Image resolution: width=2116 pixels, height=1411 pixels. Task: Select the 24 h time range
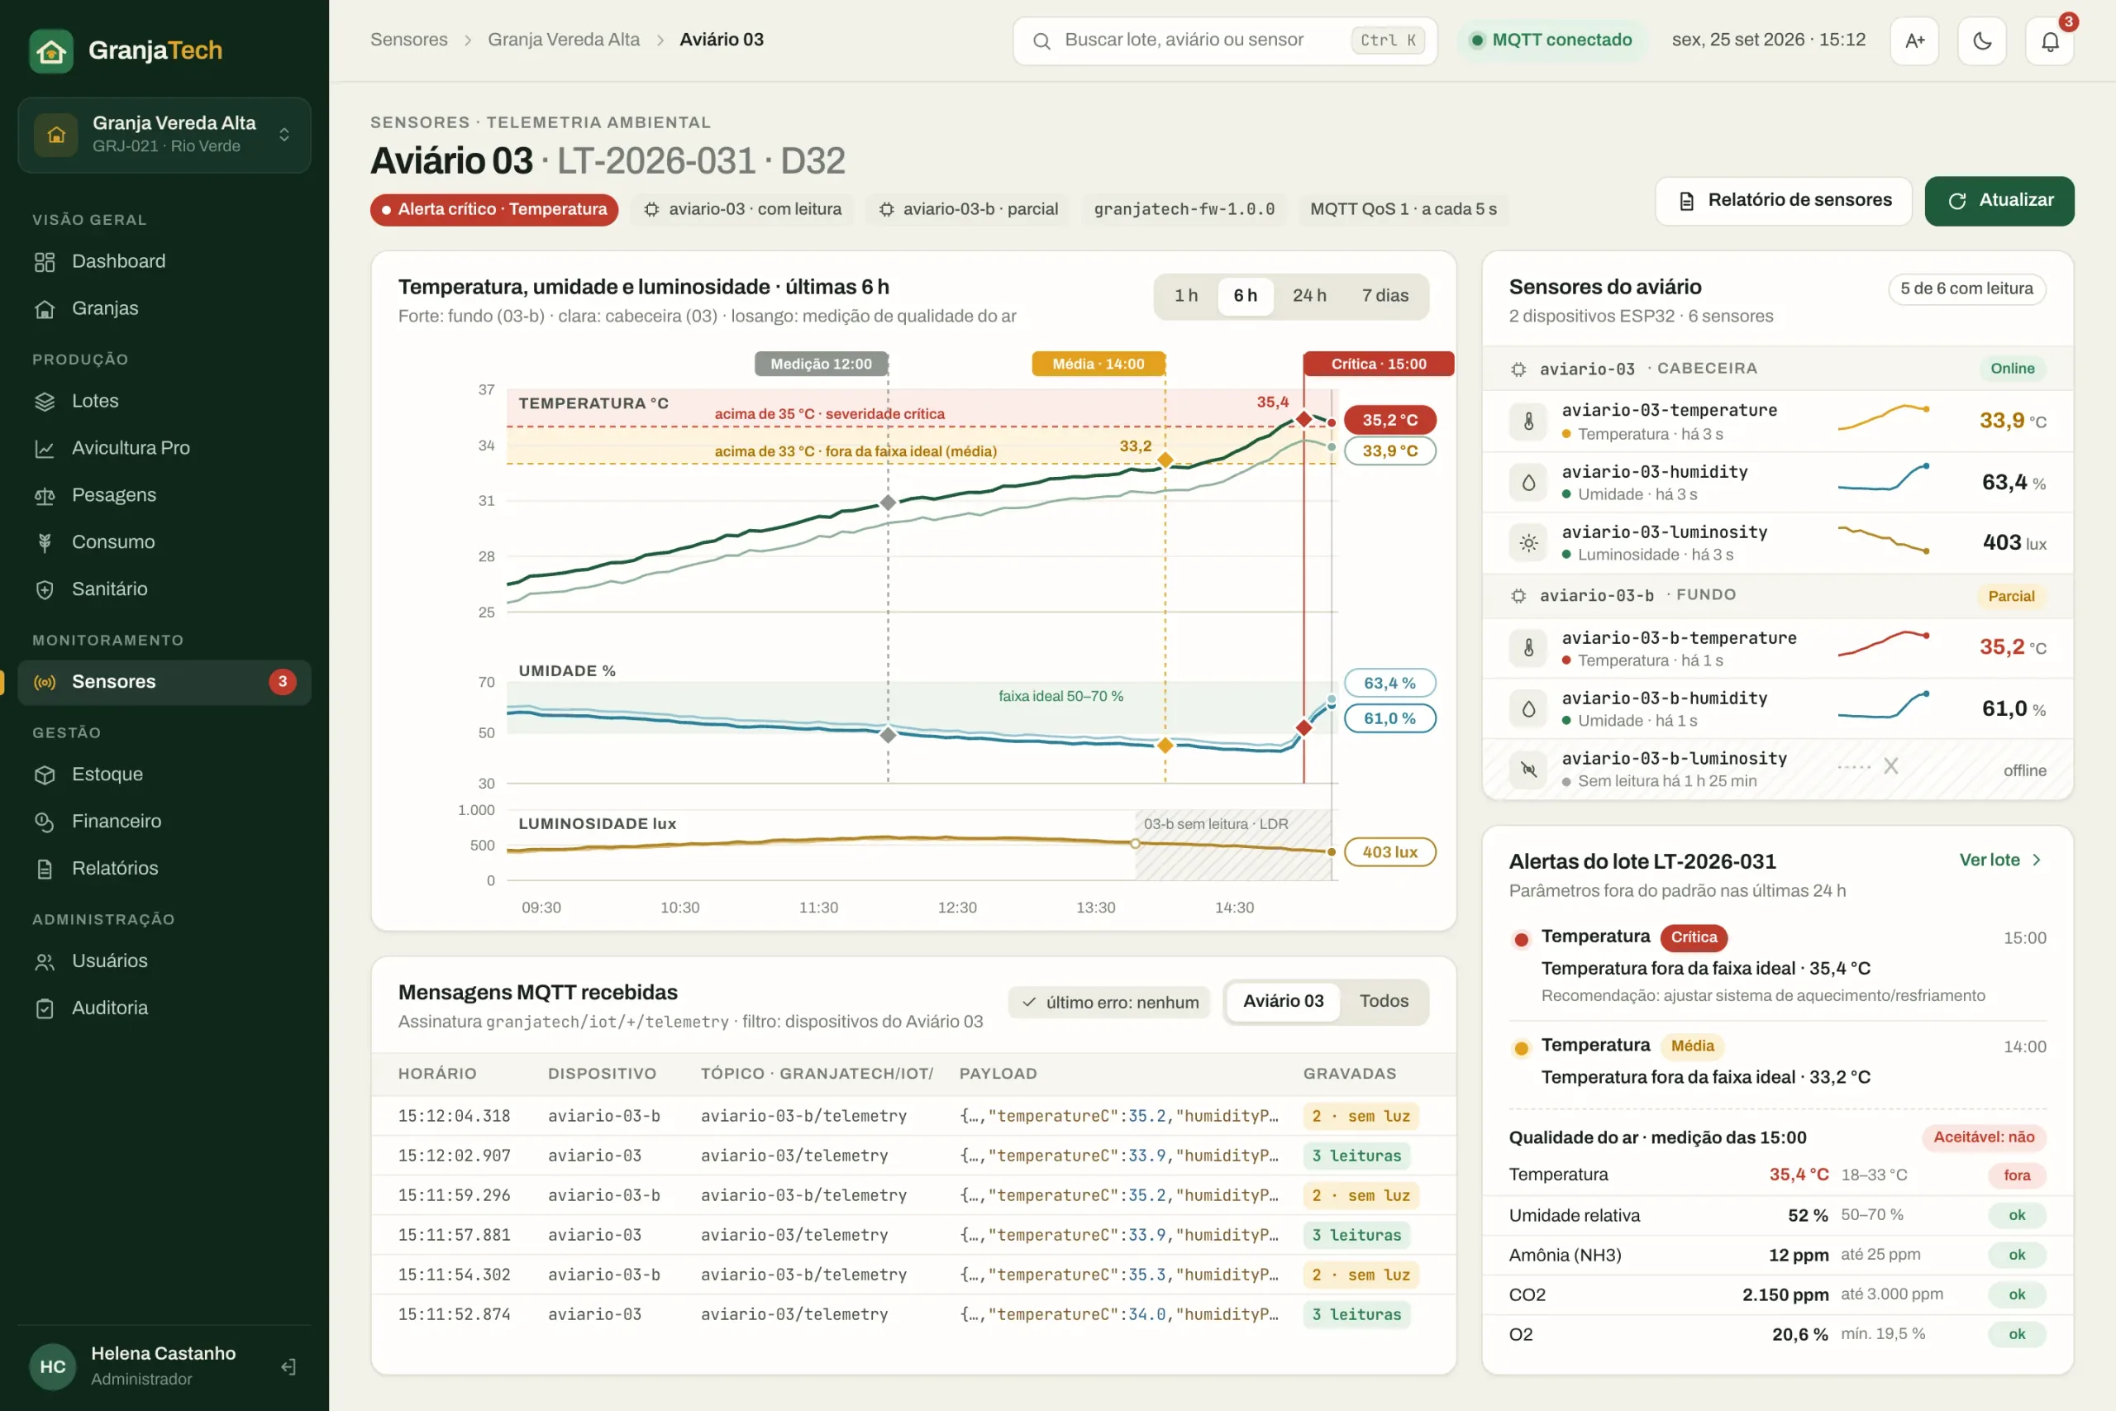pyautogui.click(x=1309, y=295)
